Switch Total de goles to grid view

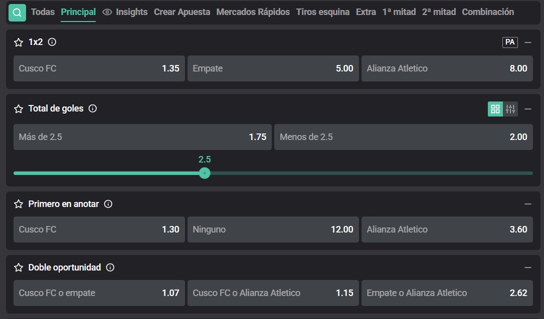tap(495, 109)
